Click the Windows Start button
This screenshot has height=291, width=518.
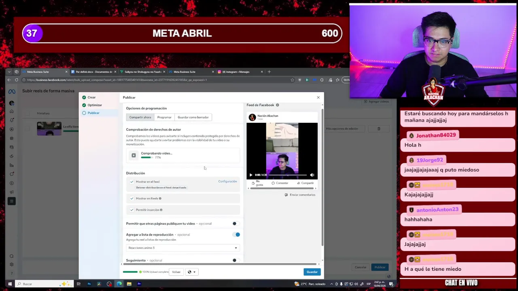click(x=10, y=284)
